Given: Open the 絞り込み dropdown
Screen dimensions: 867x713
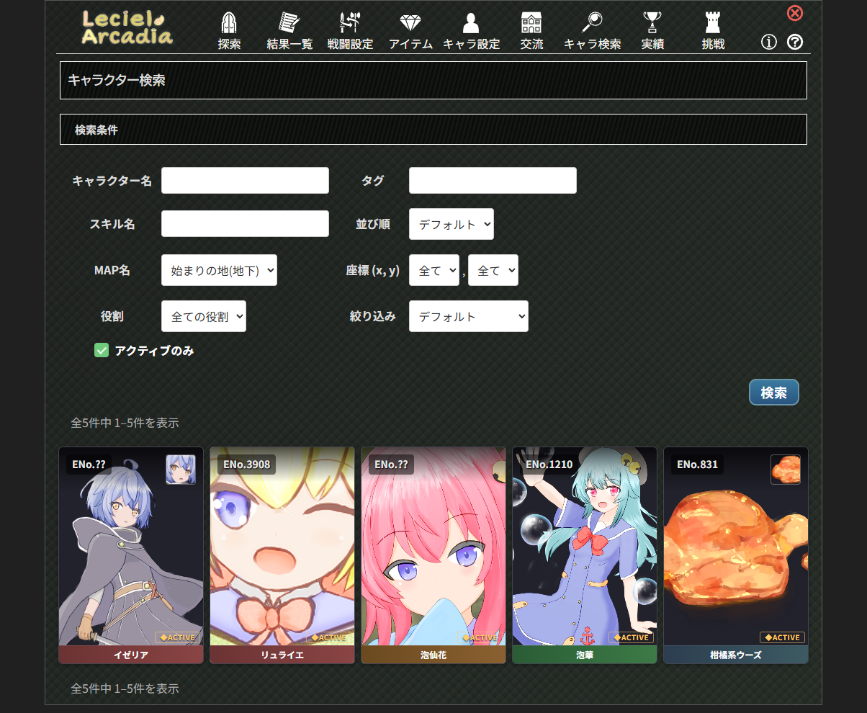Looking at the screenshot, I should pos(469,316).
